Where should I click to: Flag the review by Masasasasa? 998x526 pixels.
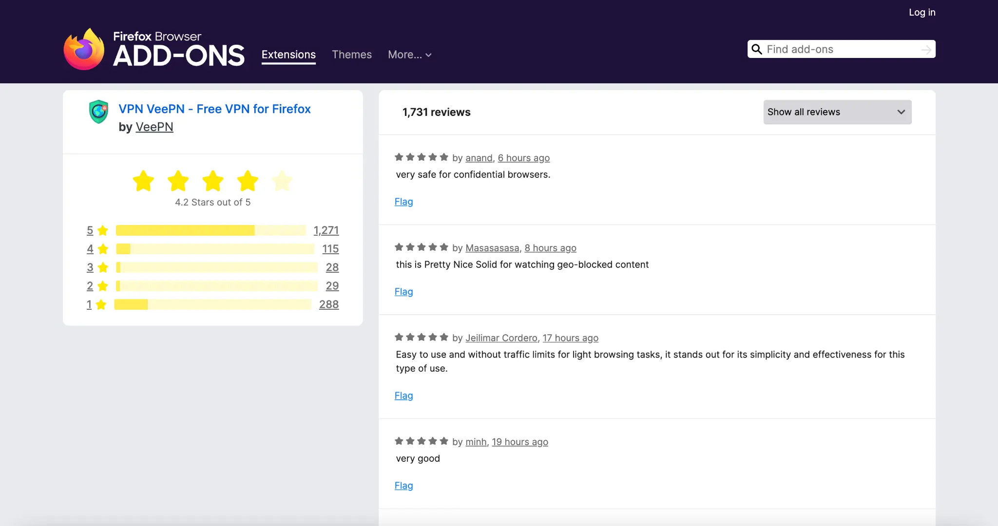coord(403,292)
